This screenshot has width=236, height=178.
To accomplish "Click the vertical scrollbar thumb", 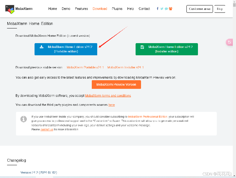I will [x=234, y=5].
